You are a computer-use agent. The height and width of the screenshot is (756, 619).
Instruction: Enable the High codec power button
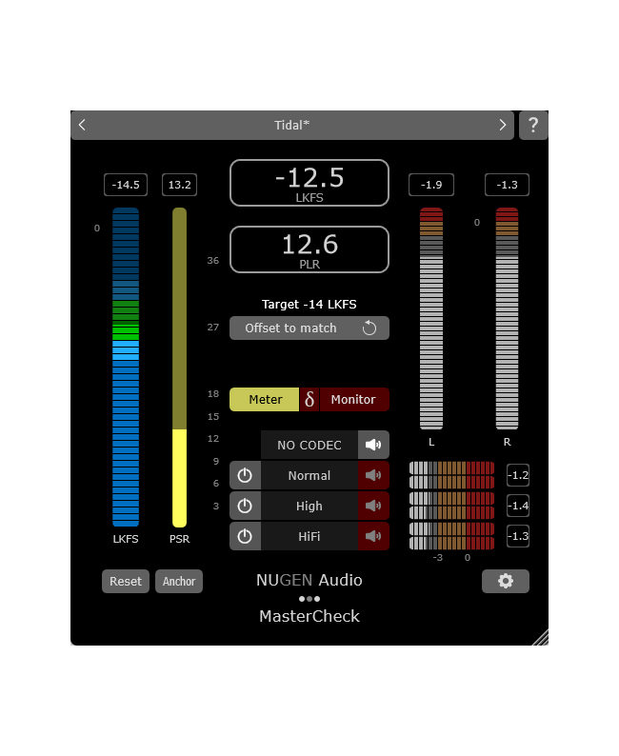245,506
